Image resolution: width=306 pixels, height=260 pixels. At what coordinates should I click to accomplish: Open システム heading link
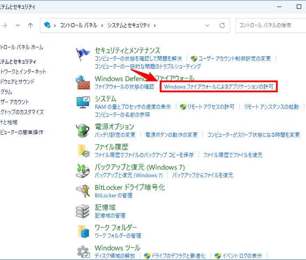[105, 99]
